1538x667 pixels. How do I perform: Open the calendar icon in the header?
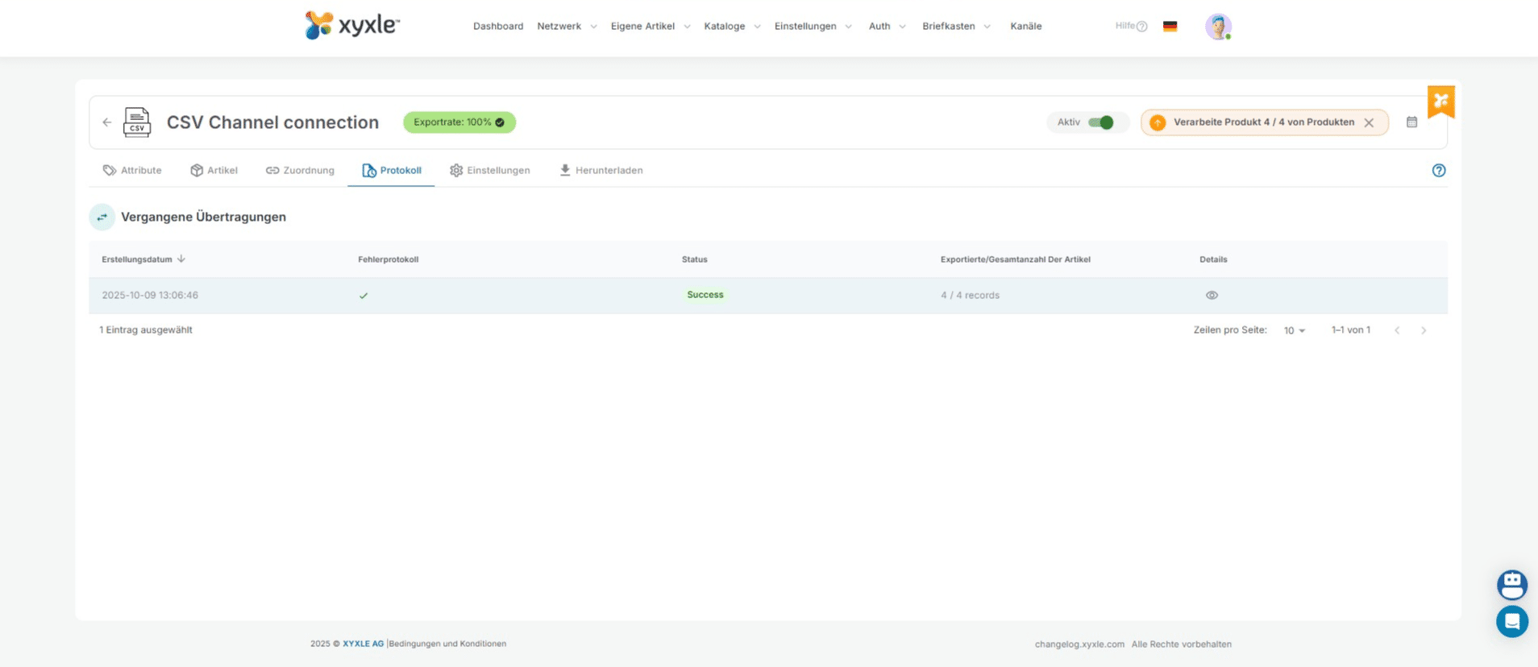1411,122
